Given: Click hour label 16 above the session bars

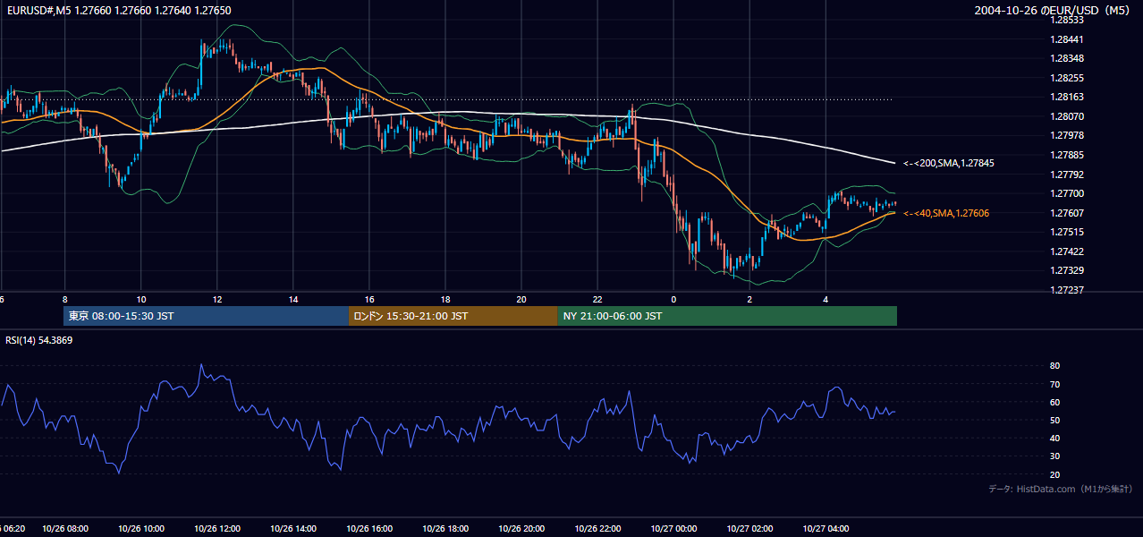Looking at the screenshot, I should (x=369, y=299).
